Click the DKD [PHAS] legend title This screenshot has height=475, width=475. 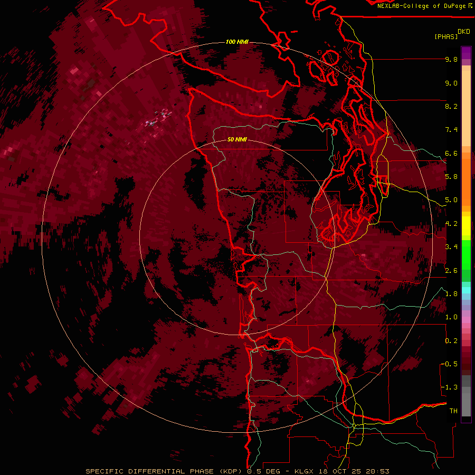tap(452, 34)
